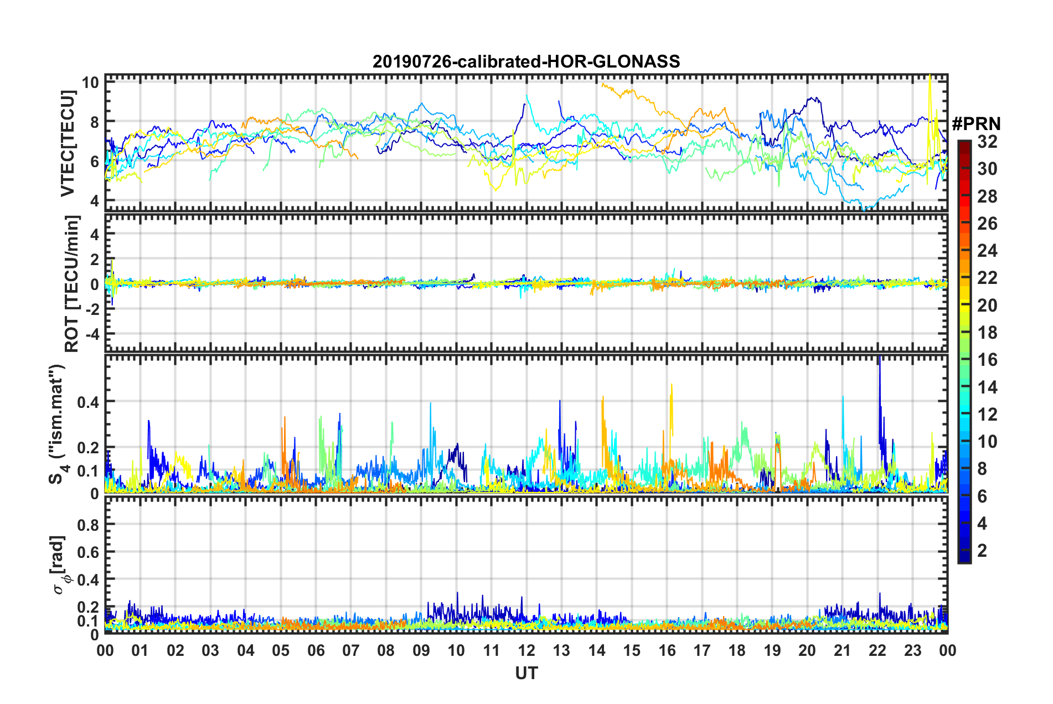1053x704 pixels.
Task: Click the "12" label on the PRN colorbar
Action: (x=987, y=415)
